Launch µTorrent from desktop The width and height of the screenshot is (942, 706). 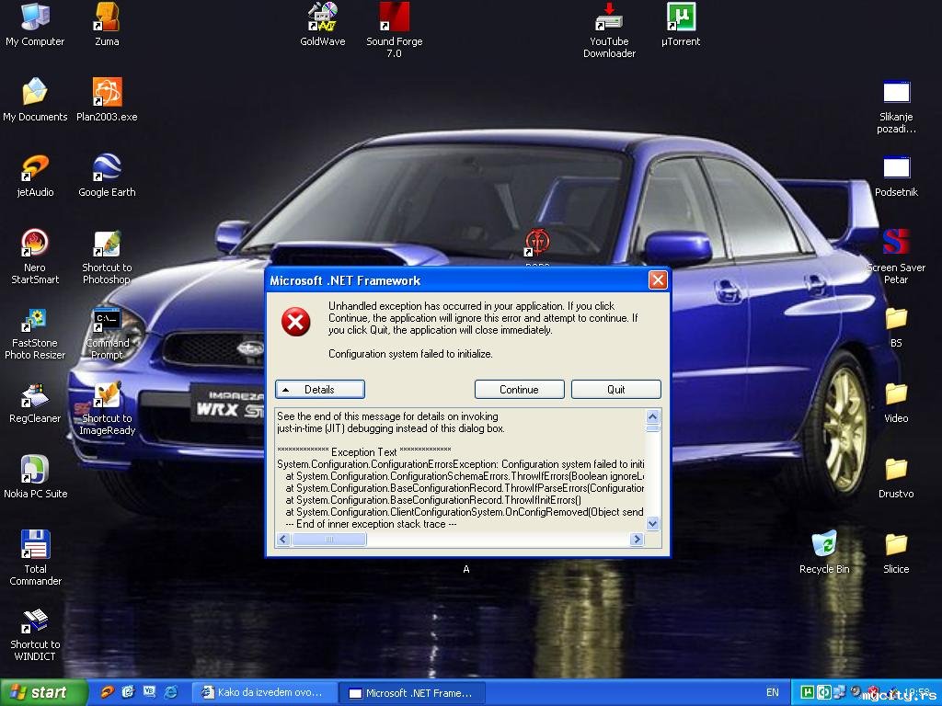(x=681, y=25)
